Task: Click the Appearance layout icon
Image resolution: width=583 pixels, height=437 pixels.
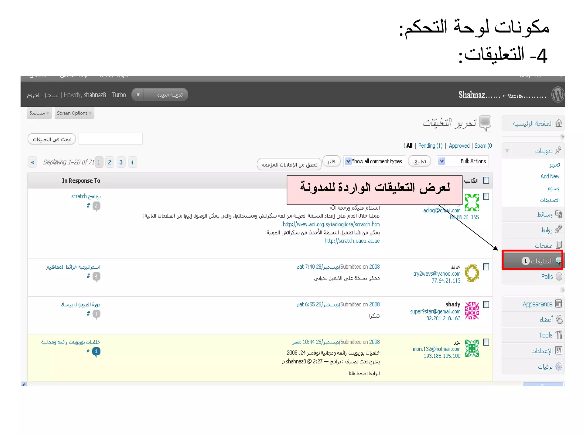Action: pos(559,304)
